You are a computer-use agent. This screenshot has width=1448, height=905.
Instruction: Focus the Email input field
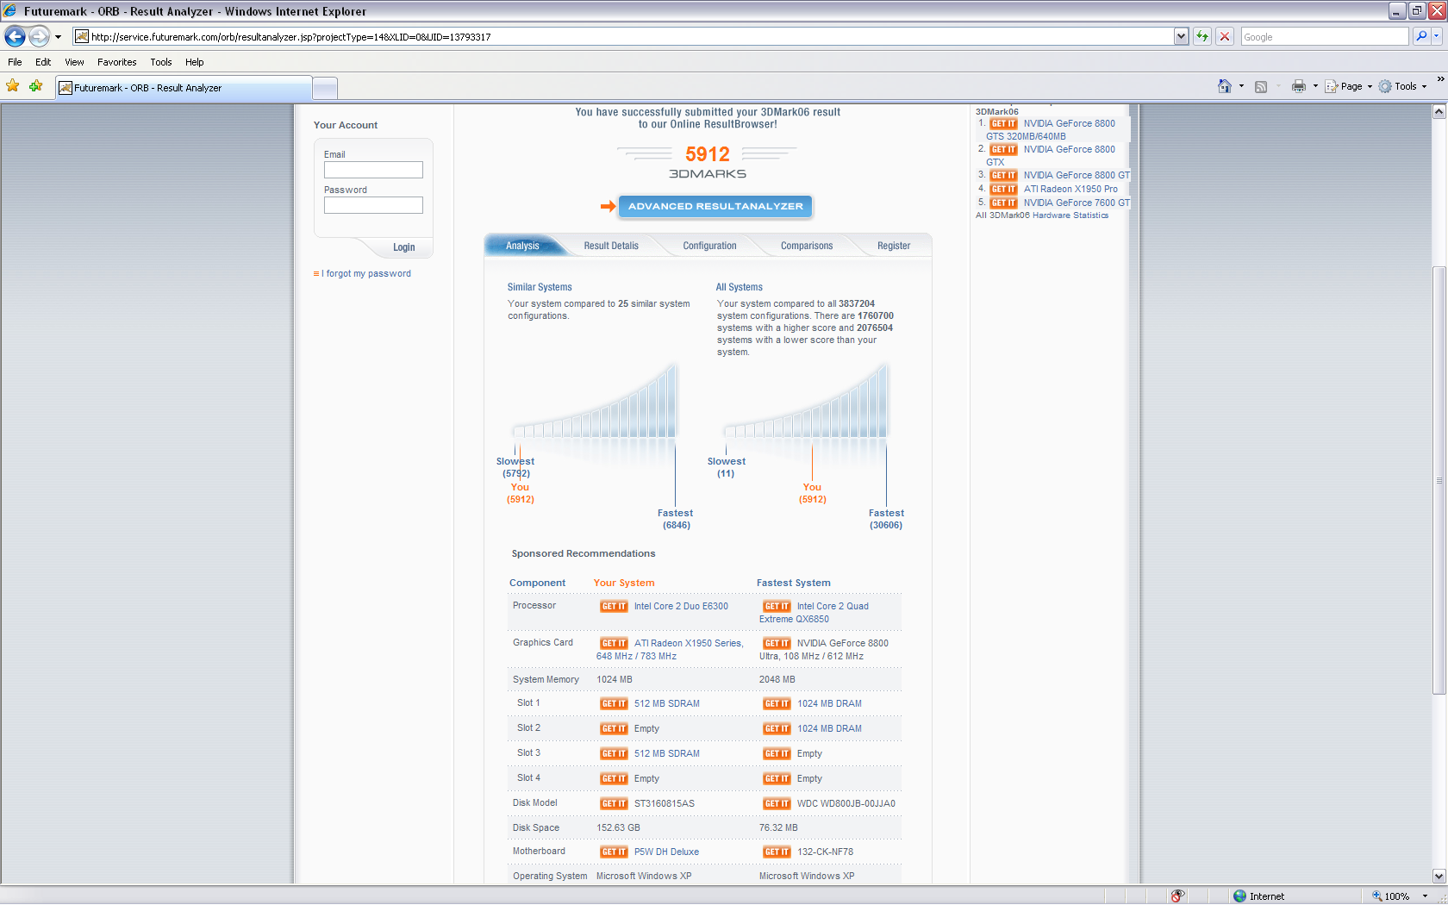373,170
